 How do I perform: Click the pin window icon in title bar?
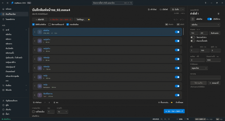pos(206,3)
